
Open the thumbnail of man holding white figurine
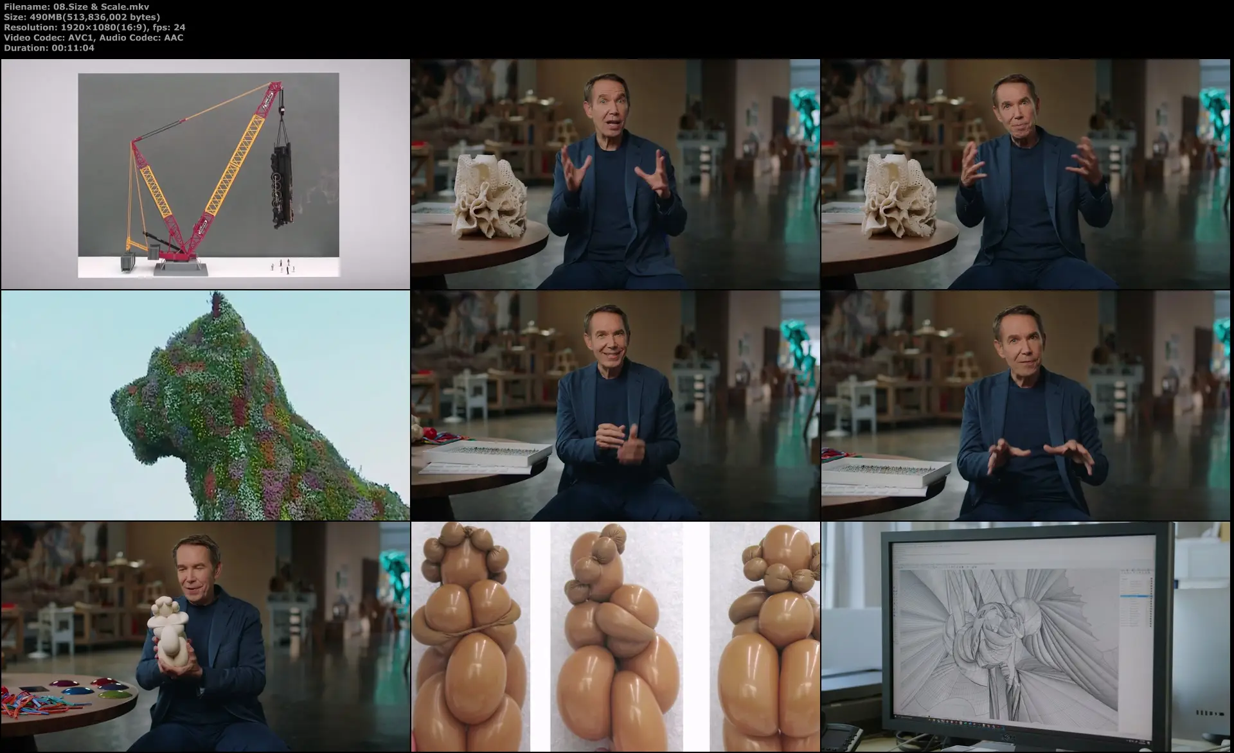pyautogui.click(x=206, y=636)
